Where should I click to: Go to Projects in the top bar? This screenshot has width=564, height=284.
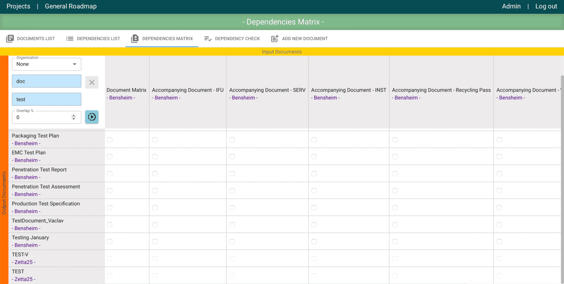[x=18, y=6]
